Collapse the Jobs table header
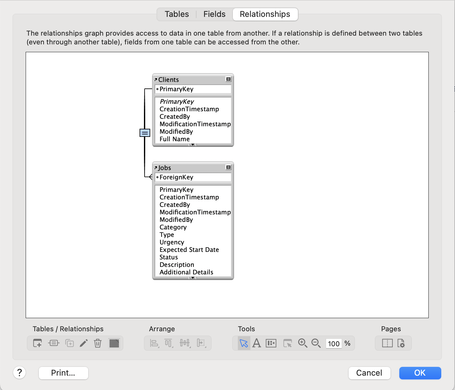 (228, 167)
